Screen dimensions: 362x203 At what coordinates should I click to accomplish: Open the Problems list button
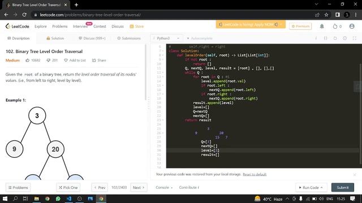coord(18,187)
